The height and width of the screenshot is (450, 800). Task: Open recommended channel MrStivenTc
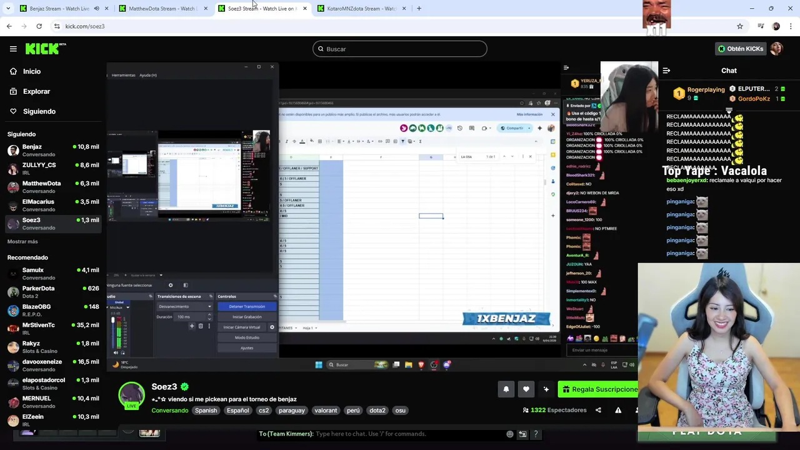pos(53,329)
